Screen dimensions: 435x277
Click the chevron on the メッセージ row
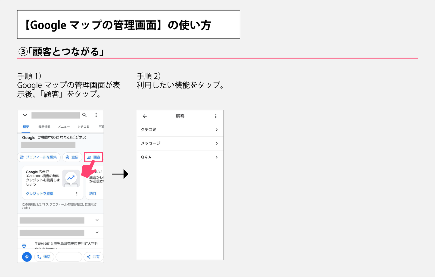[217, 143]
